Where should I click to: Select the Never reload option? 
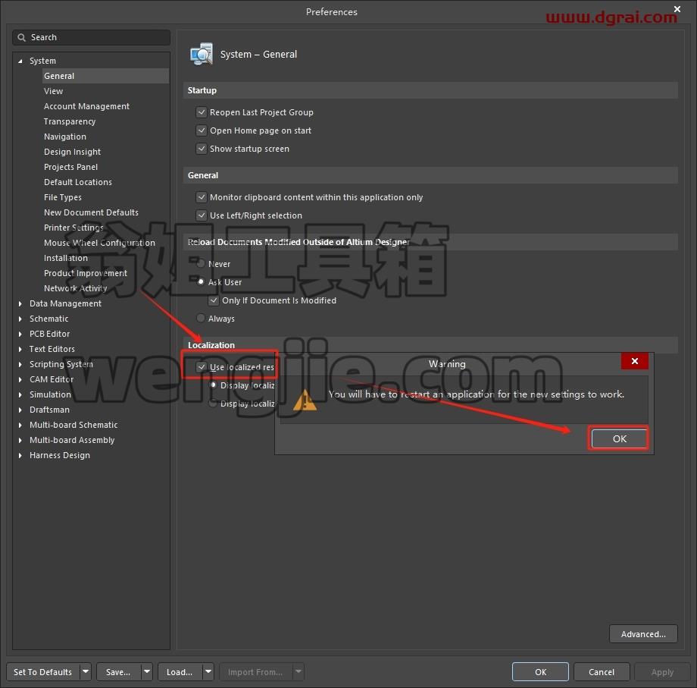click(x=201, y=263)
